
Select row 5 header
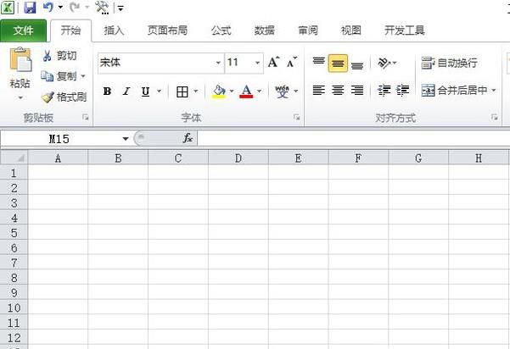pos(14,233)
